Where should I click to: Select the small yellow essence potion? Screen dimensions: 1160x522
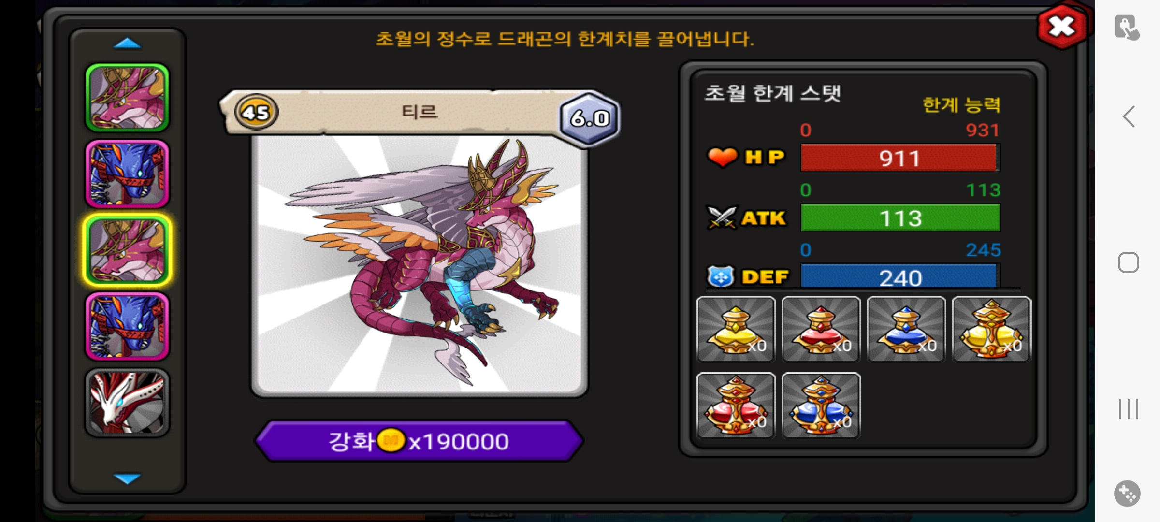click(x=736, y=329)
